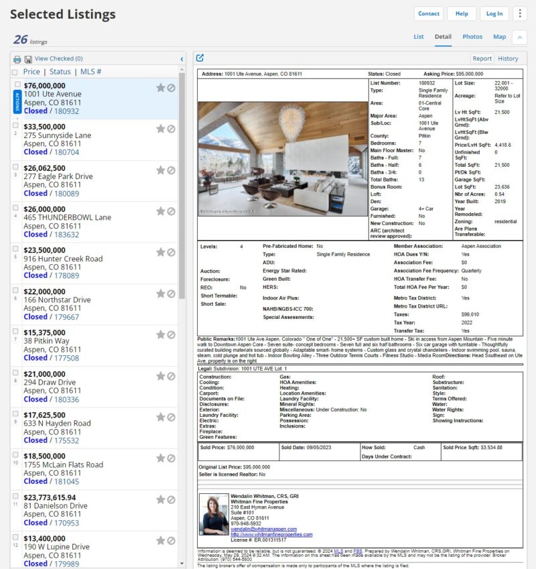
Task: Click the save disk icon
Action: [x=27, y=59]
